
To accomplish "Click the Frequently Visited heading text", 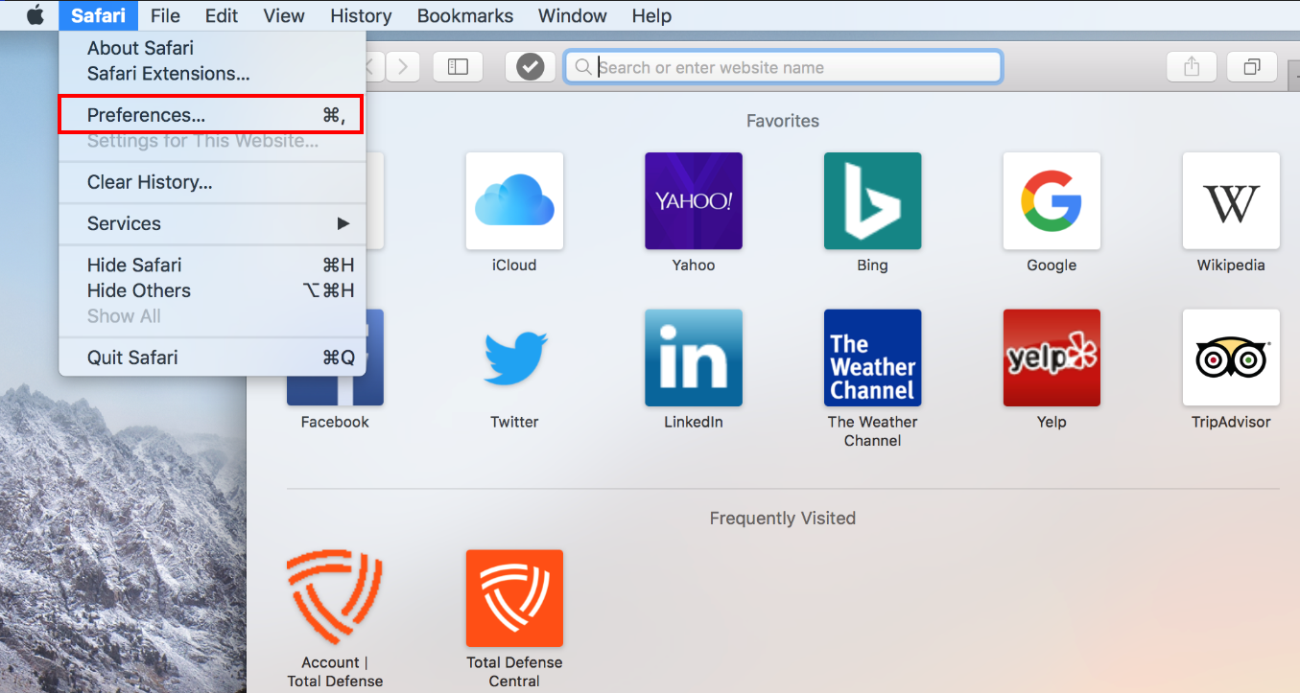I will point(783,519).
